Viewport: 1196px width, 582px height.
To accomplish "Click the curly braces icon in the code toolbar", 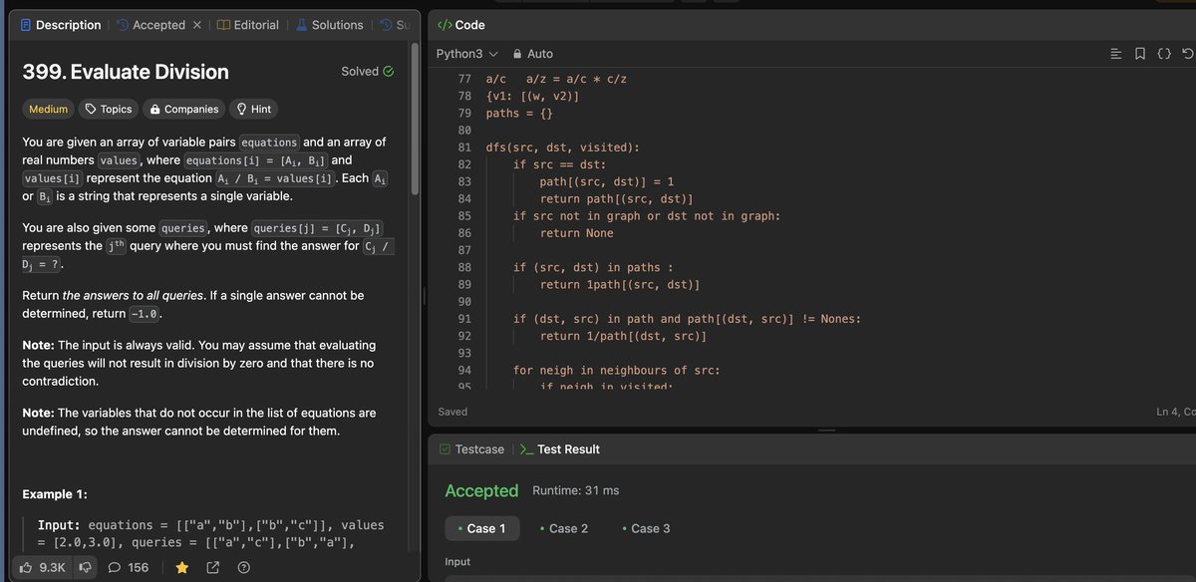I will click(1164, 54).
